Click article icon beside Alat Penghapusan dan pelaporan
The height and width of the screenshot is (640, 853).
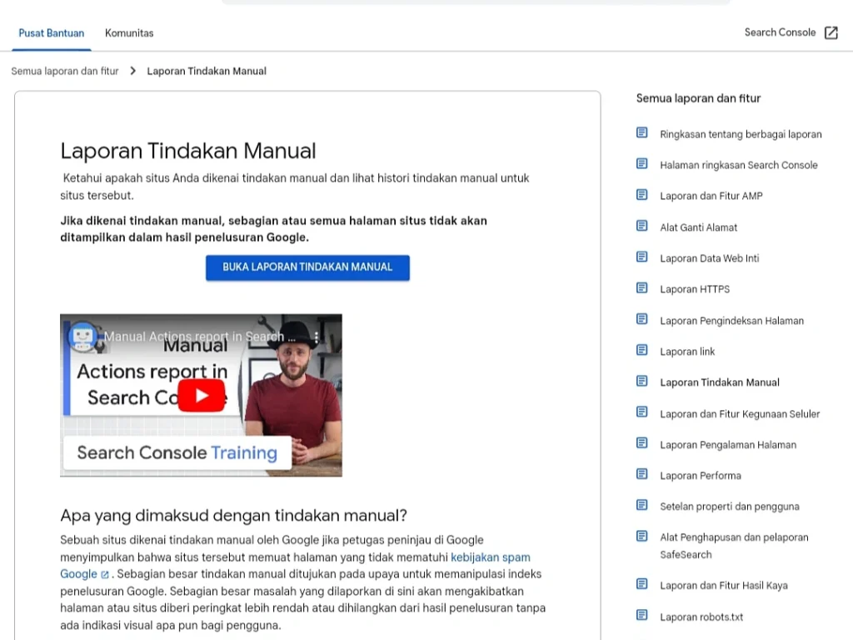[x=642, y=536]
